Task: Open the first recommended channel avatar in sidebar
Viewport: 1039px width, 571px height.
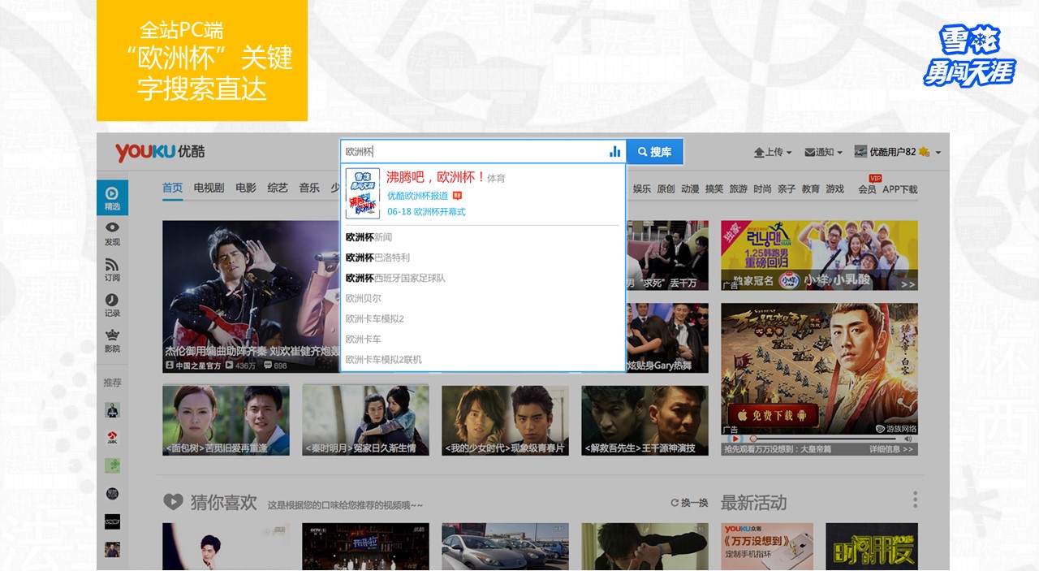Action: [x=112, y=410]
